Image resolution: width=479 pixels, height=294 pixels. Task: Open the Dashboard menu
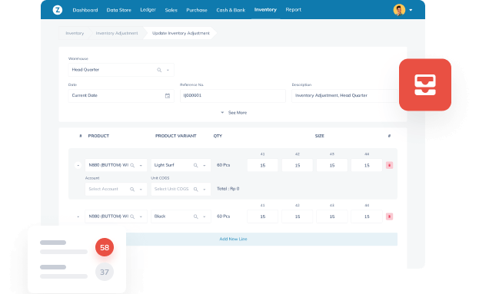click(x=85, y=10)
